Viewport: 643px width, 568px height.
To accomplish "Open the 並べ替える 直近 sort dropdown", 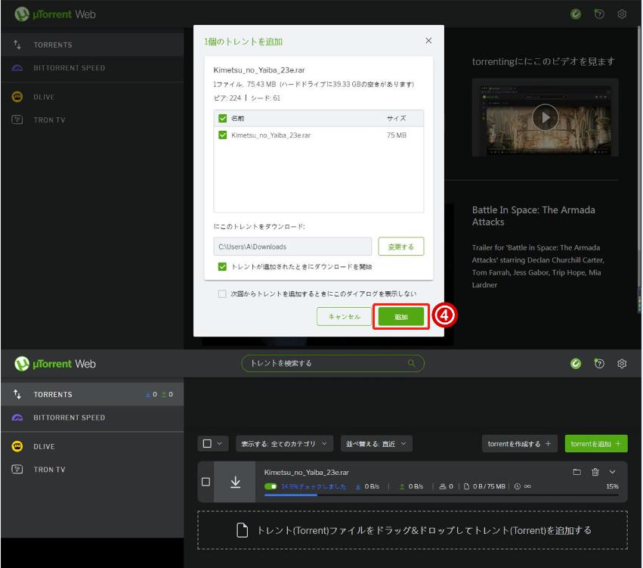I will (376, 444).
